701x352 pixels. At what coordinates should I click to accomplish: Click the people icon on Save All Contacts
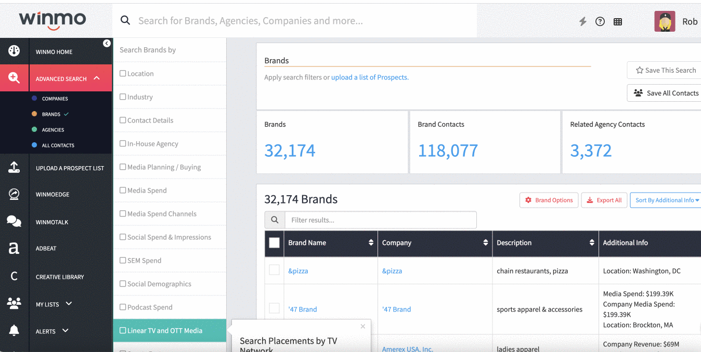point(638,93)
